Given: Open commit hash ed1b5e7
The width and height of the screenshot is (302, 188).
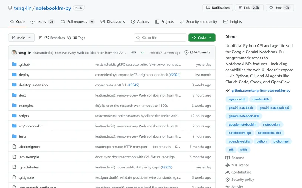Looking at the screenshot, I should point(156,53).
